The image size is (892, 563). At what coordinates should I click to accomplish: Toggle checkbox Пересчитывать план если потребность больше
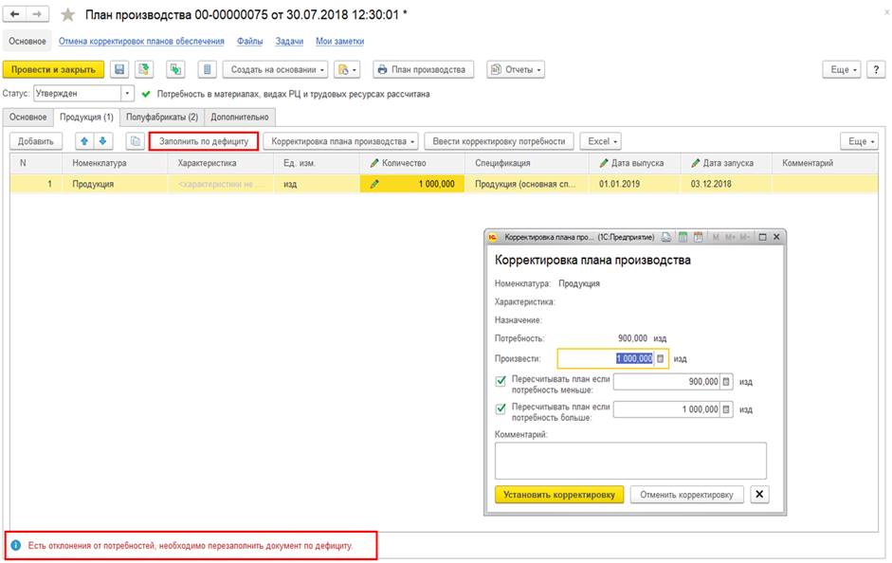pyautogui.click(x=501, y=409)
